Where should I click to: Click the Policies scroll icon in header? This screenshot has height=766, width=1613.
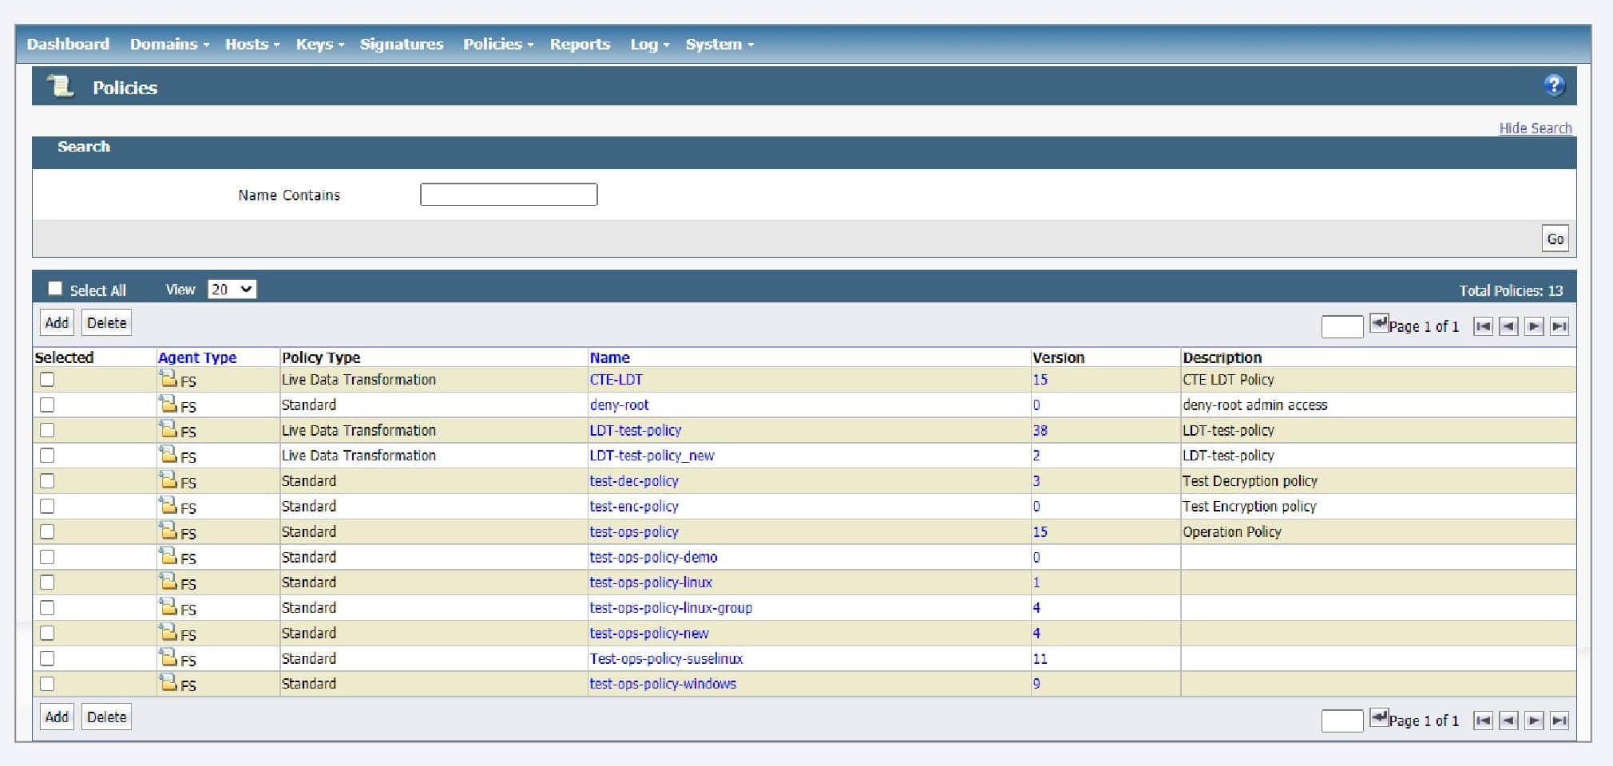[x=60, y=85]
